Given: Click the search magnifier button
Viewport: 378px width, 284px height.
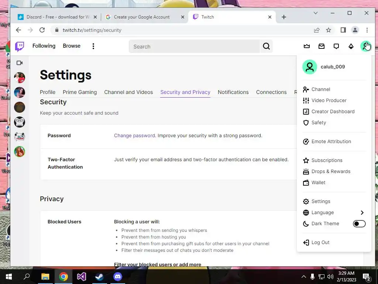Looking at the screenshot, I should (267, 46).
